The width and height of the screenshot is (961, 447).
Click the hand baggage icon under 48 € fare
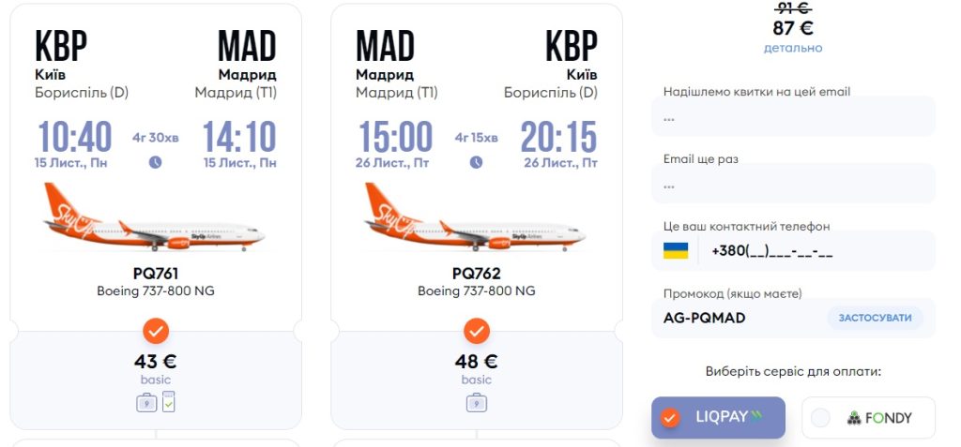(477, 403)
